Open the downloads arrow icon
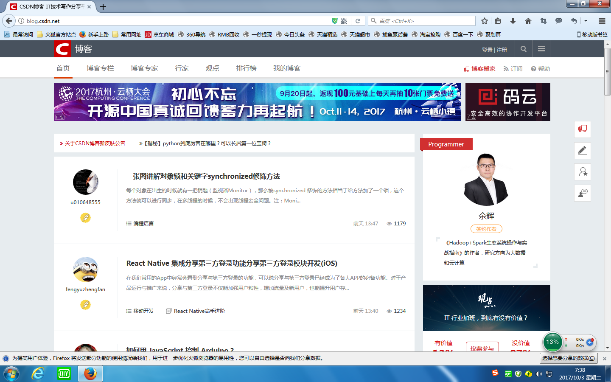 [x=513, y=21]
